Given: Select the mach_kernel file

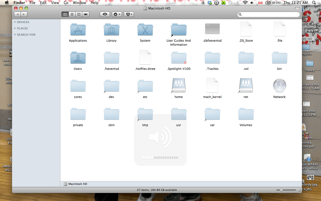Looking at the screenshot, I should pos(212,85).
